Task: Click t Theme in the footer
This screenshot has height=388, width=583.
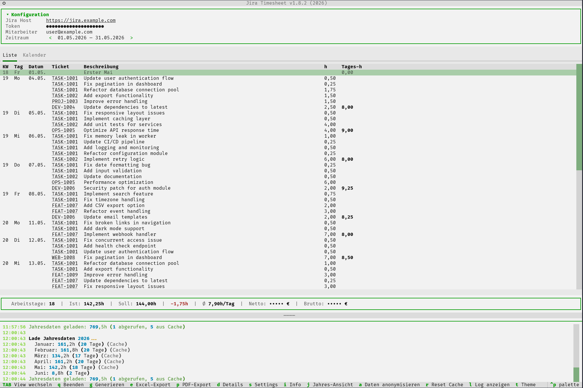Action: click(526, 385)
